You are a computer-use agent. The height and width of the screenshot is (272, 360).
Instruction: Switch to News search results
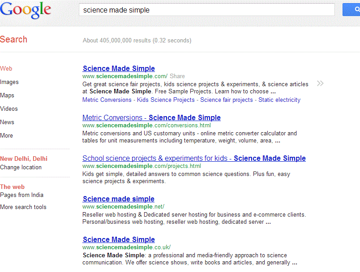tap(7, 122)
